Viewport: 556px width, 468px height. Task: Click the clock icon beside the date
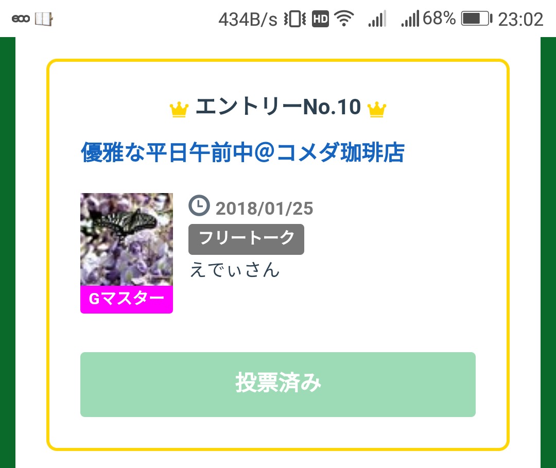199,205
